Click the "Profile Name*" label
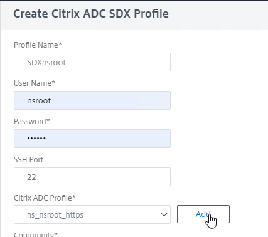The width and height of the screenshot is (268, 237). (38, 45)
